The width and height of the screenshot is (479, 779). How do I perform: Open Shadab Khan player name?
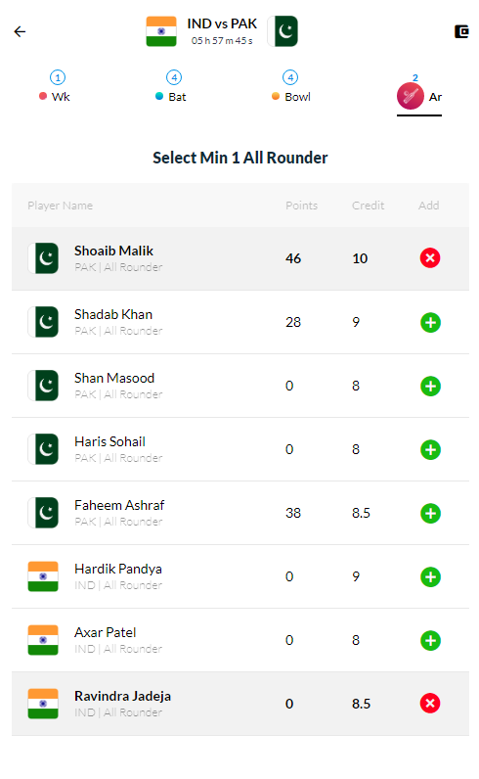113,314
